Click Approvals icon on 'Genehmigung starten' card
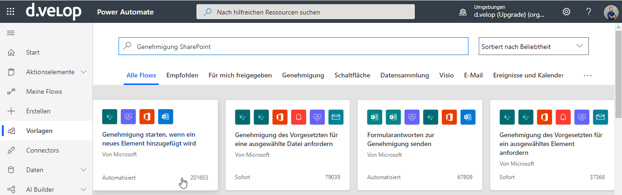Image resolution: width=622 pixels, height=195 pixels. coord(128,117)
